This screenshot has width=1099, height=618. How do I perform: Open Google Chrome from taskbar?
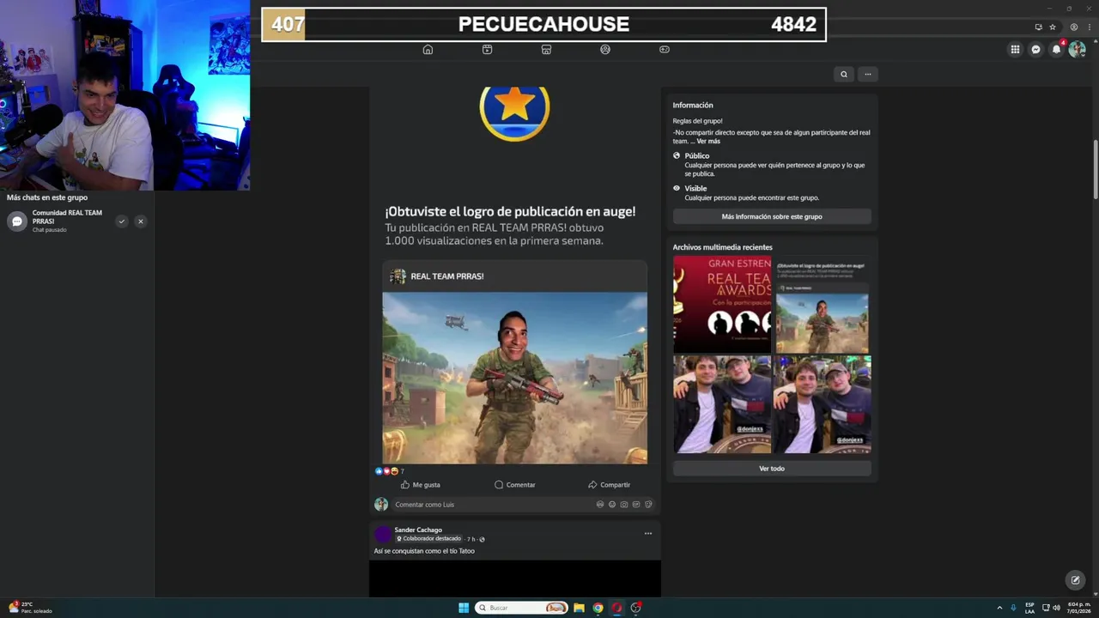coord(598,608)
